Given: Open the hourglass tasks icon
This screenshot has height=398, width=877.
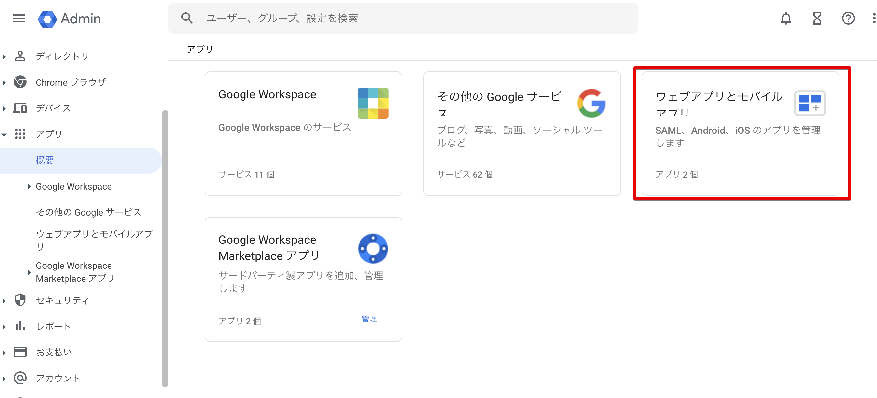Looking at the screenshot, I should point(817,18).
